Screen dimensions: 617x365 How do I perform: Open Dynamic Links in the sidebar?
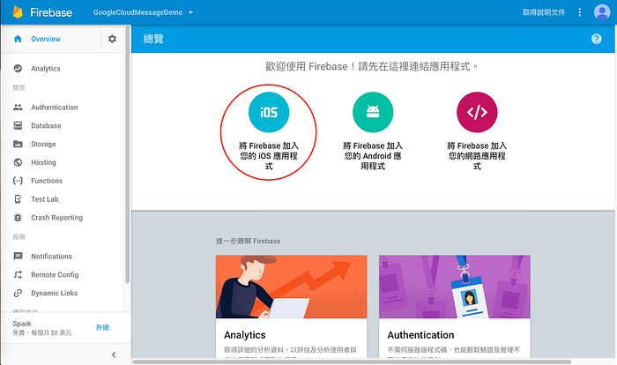55,293
